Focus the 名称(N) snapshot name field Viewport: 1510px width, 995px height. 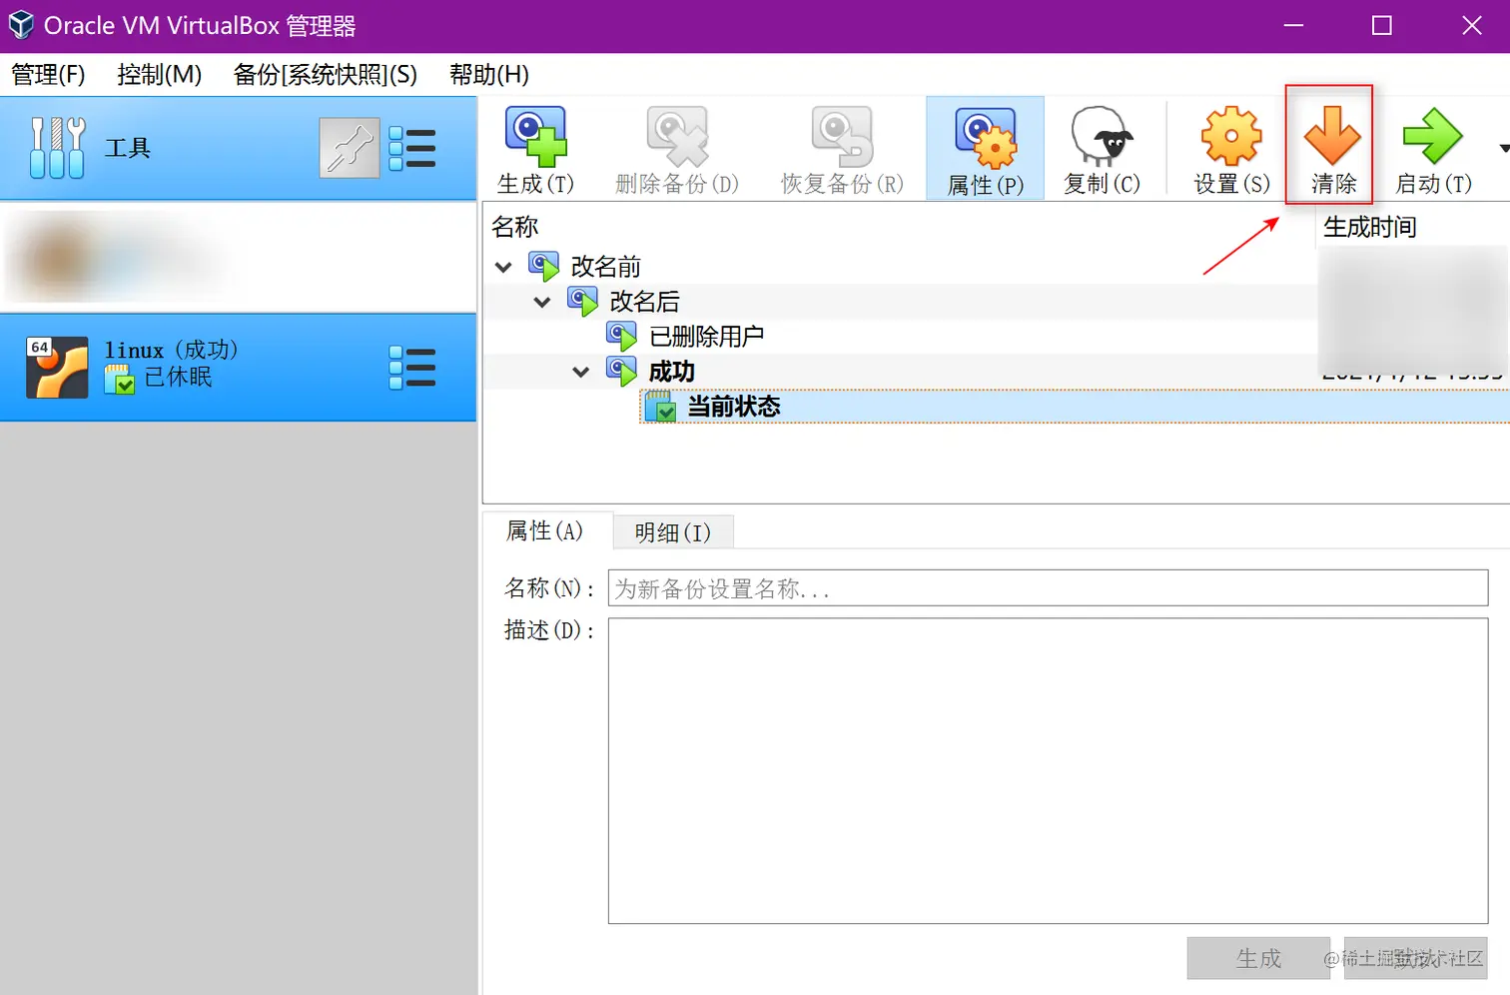[1048, 588]
